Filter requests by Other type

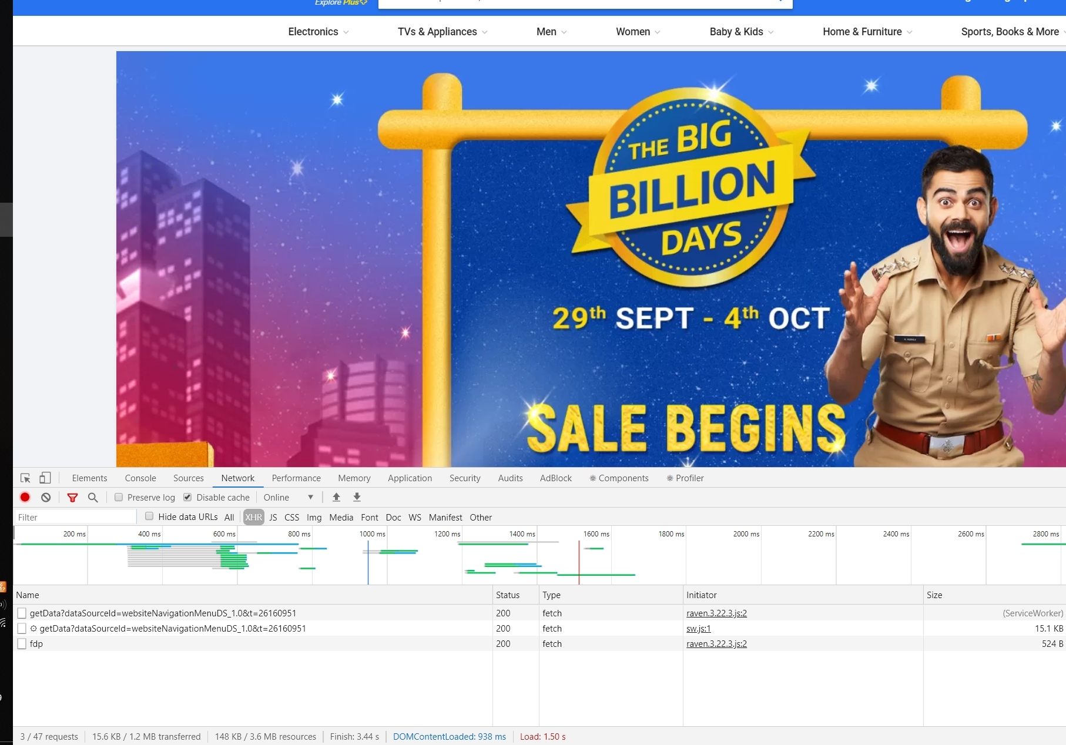tap(481, 518)
